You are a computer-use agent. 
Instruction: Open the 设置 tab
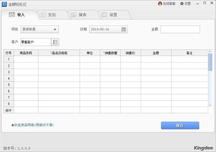click(x=113, y=15)
